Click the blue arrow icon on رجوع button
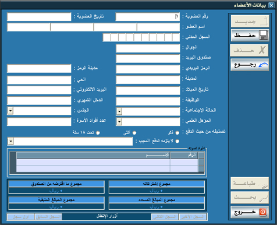The width and height of the screenshot is (277, 225). pos(264,65)
